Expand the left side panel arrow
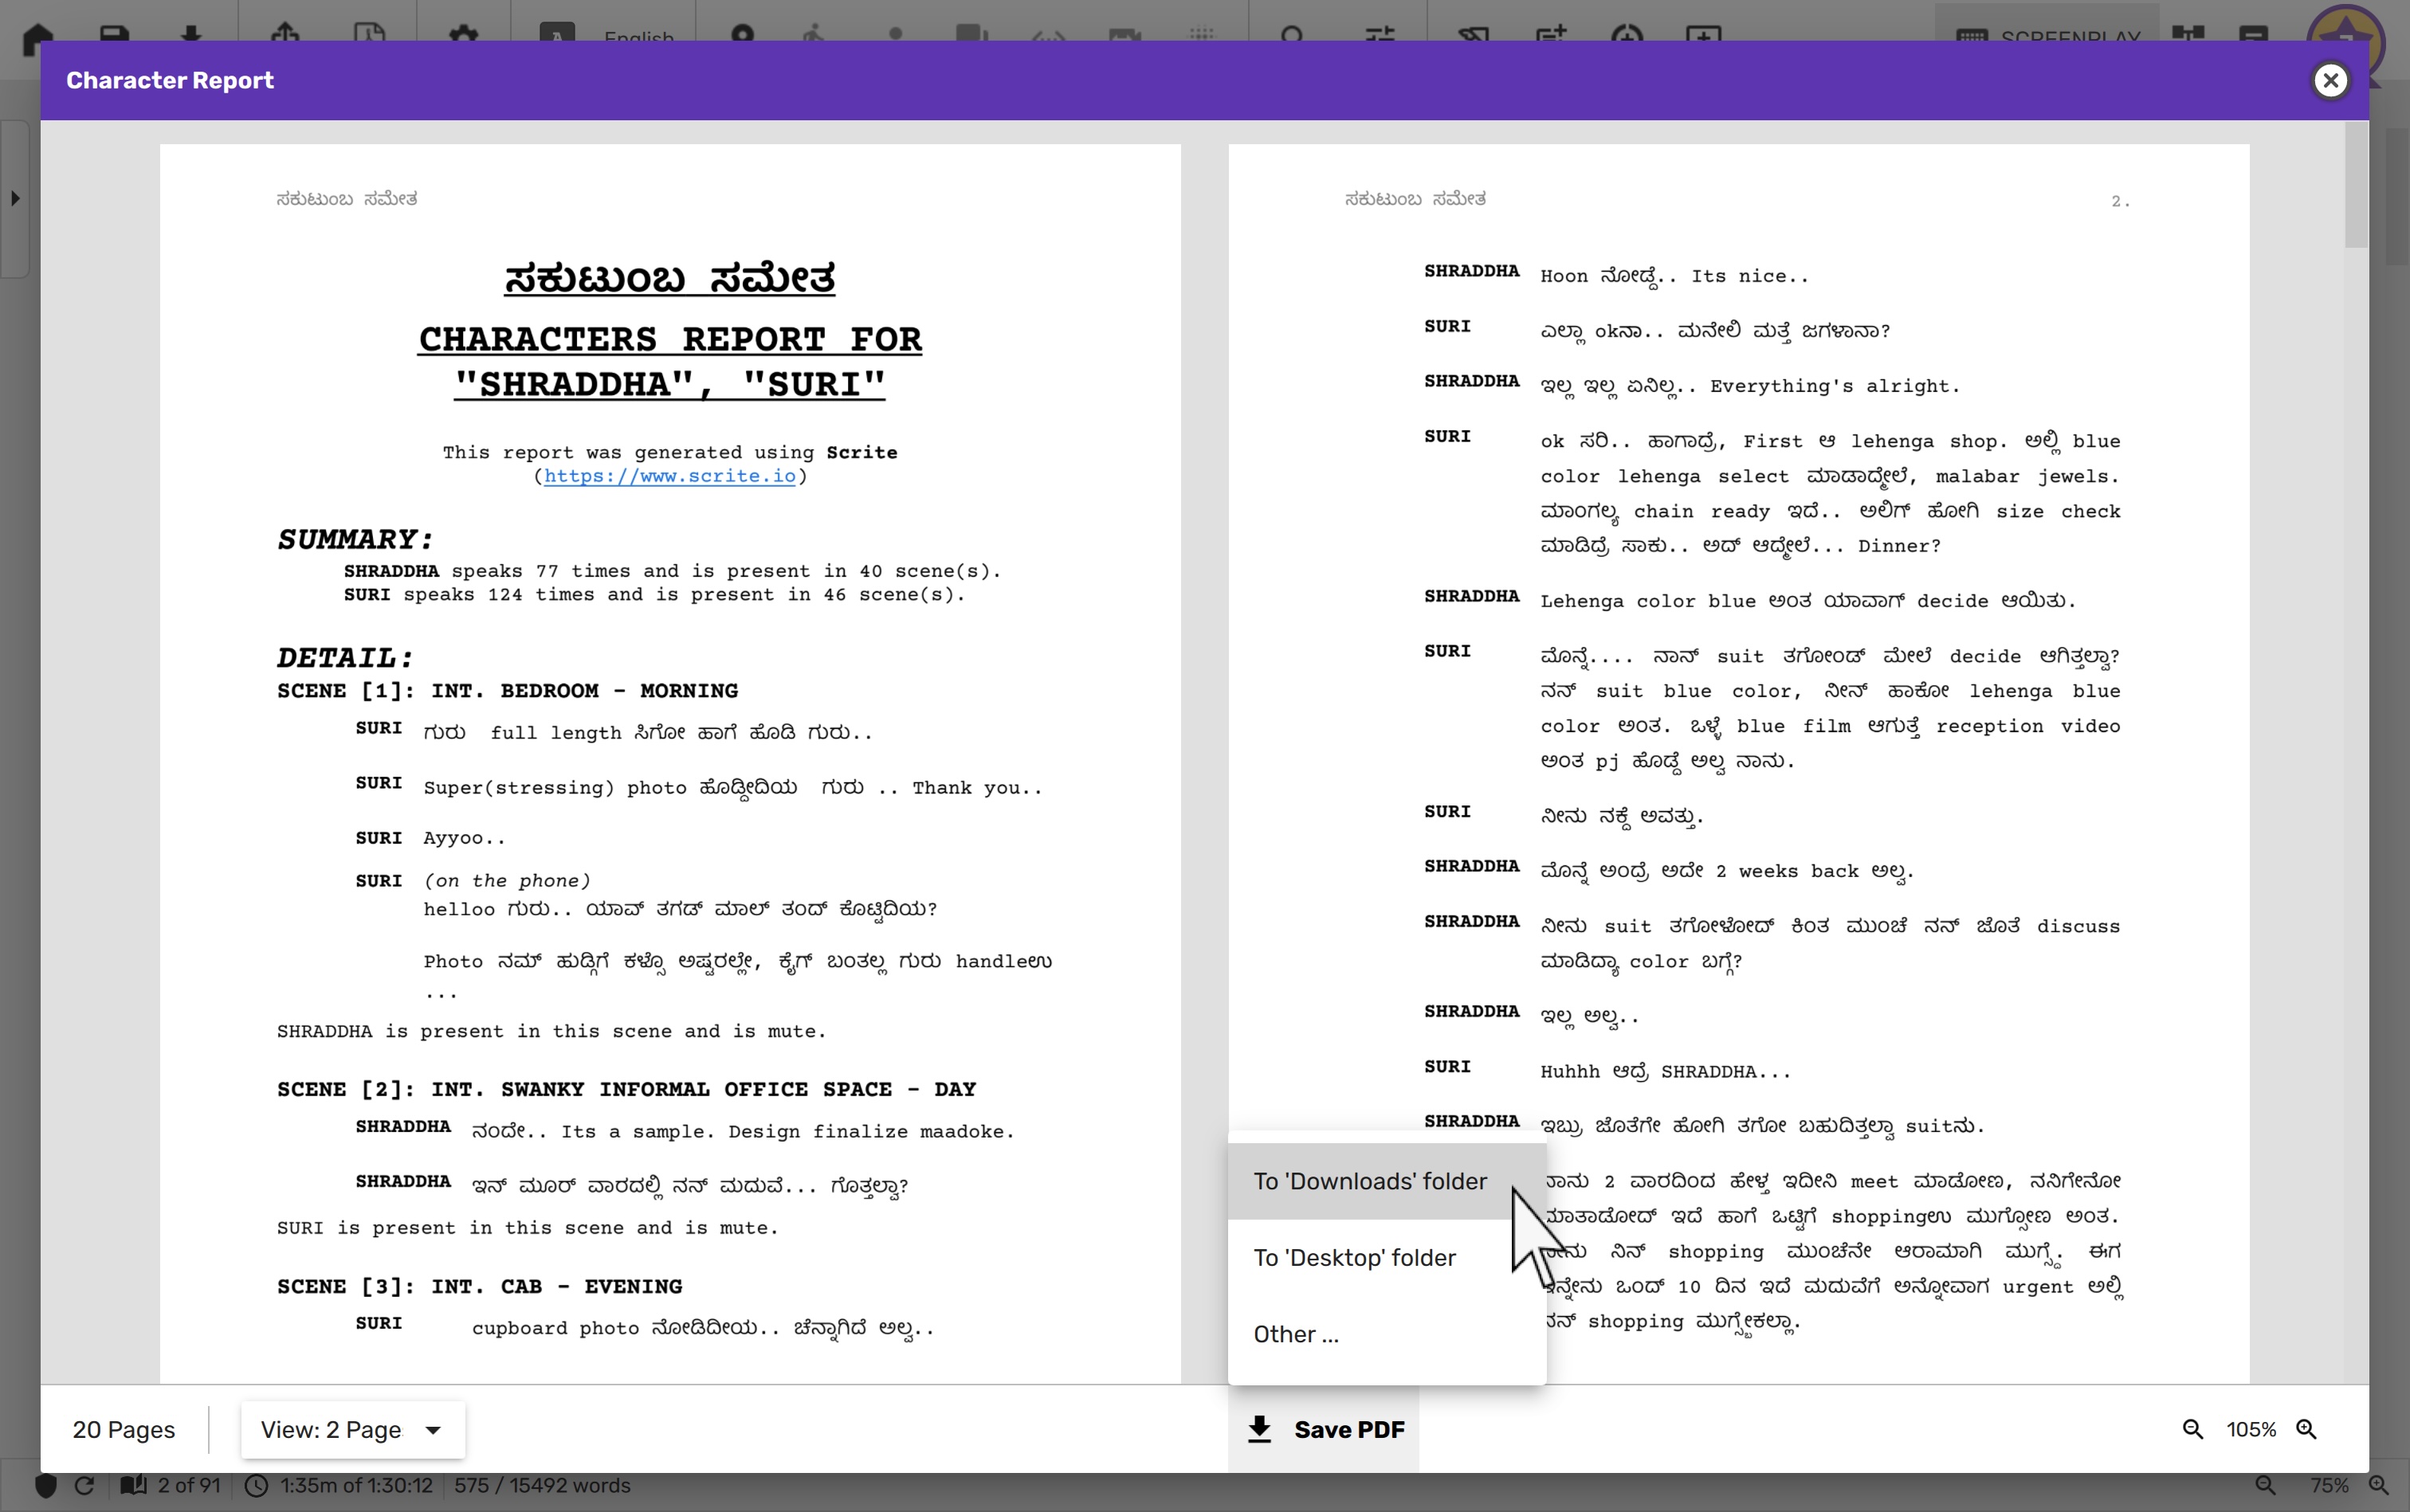The width and height of the screenshot is (2410, 1512). (x=15, y=198)
